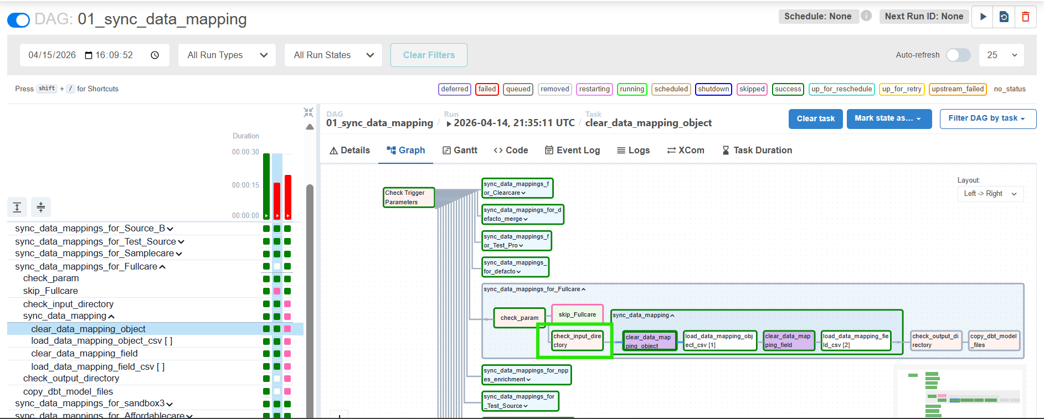Open the All Run States dropdown

[x=333, y=55]
